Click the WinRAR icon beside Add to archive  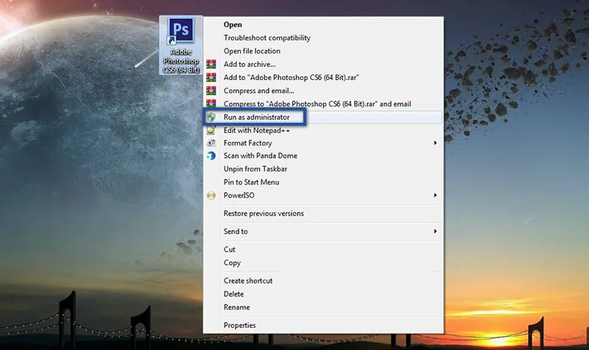pos(211,64)
